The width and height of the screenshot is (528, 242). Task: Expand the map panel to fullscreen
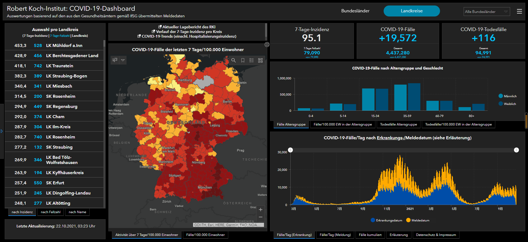267,44
